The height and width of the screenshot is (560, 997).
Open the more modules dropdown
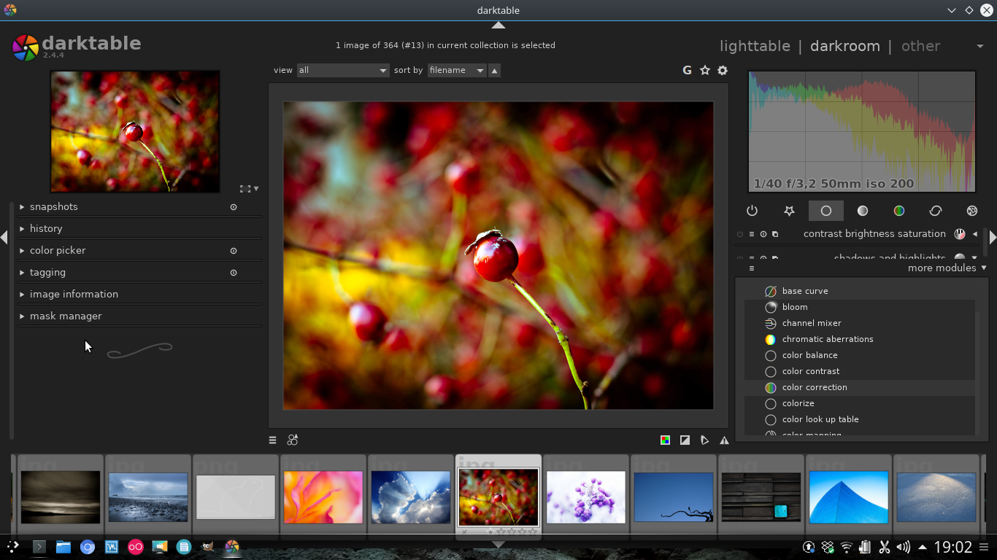946,268
